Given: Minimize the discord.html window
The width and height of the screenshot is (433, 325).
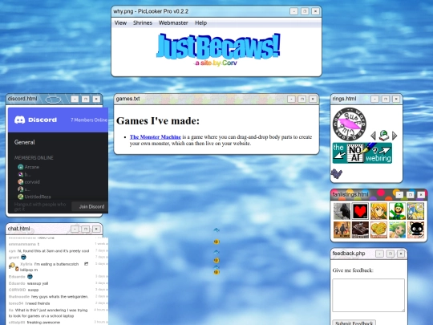Looking at the screenshot, I should click(75, 99).
